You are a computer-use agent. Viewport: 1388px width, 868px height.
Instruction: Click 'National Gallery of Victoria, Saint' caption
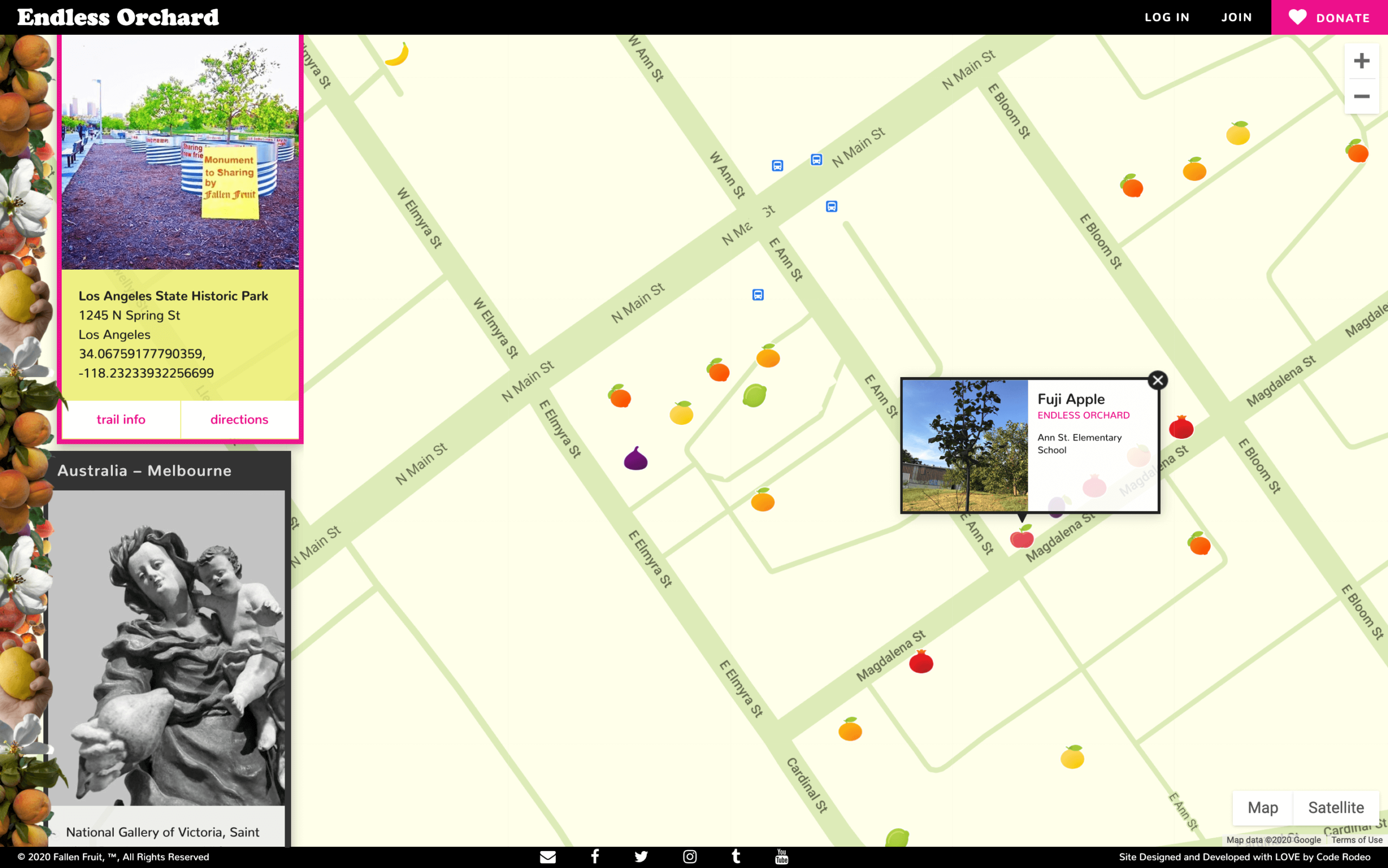coord(162,832)
